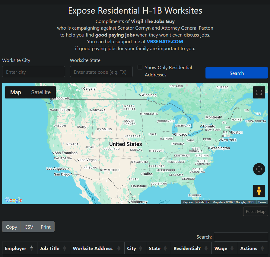Screen dimensions: 270x257
Task: Click Boston city label on map
Action: point(237,132)
